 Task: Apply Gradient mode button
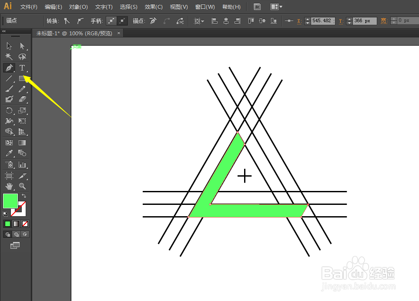pos(16,224)
